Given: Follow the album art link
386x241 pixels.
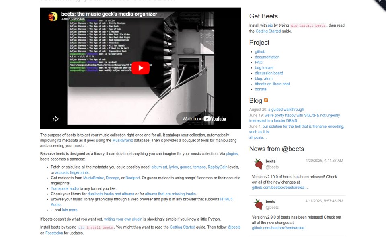Looking at the screenshot, I should coord(159,167).
